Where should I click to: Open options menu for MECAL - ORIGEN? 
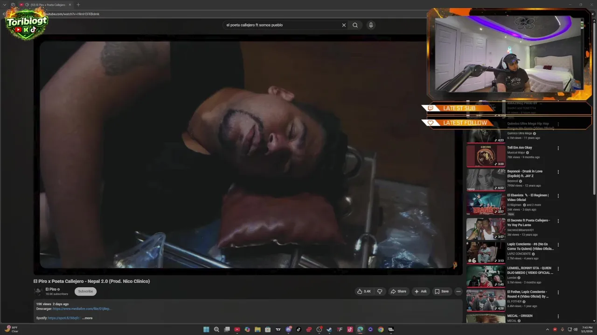coord(558,316)
